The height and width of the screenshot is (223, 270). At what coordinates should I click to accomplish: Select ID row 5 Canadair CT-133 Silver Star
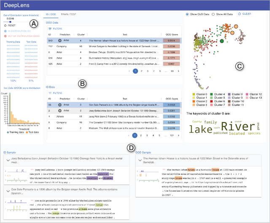click(114, 122)
